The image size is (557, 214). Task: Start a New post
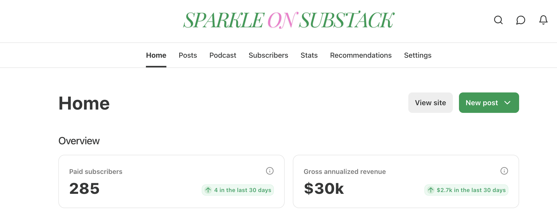(481, 103)
